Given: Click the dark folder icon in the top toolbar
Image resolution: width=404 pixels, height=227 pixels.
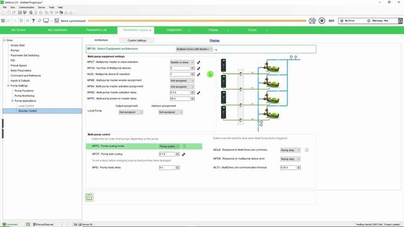Looking at the screenshot, I should pyautogui.click(x=61, y=13).
